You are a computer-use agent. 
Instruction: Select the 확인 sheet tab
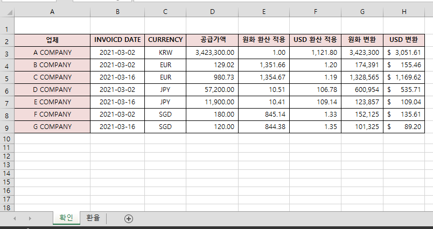[66, 218]
